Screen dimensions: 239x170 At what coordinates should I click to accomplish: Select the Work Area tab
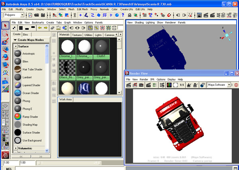click(65, 99)
